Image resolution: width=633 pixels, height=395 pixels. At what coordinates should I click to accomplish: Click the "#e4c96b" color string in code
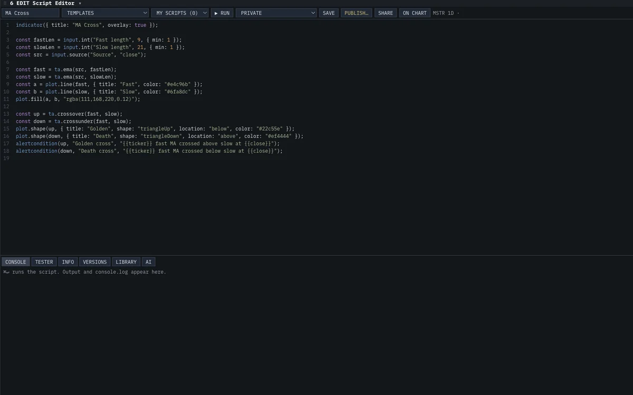coord(178,84)
